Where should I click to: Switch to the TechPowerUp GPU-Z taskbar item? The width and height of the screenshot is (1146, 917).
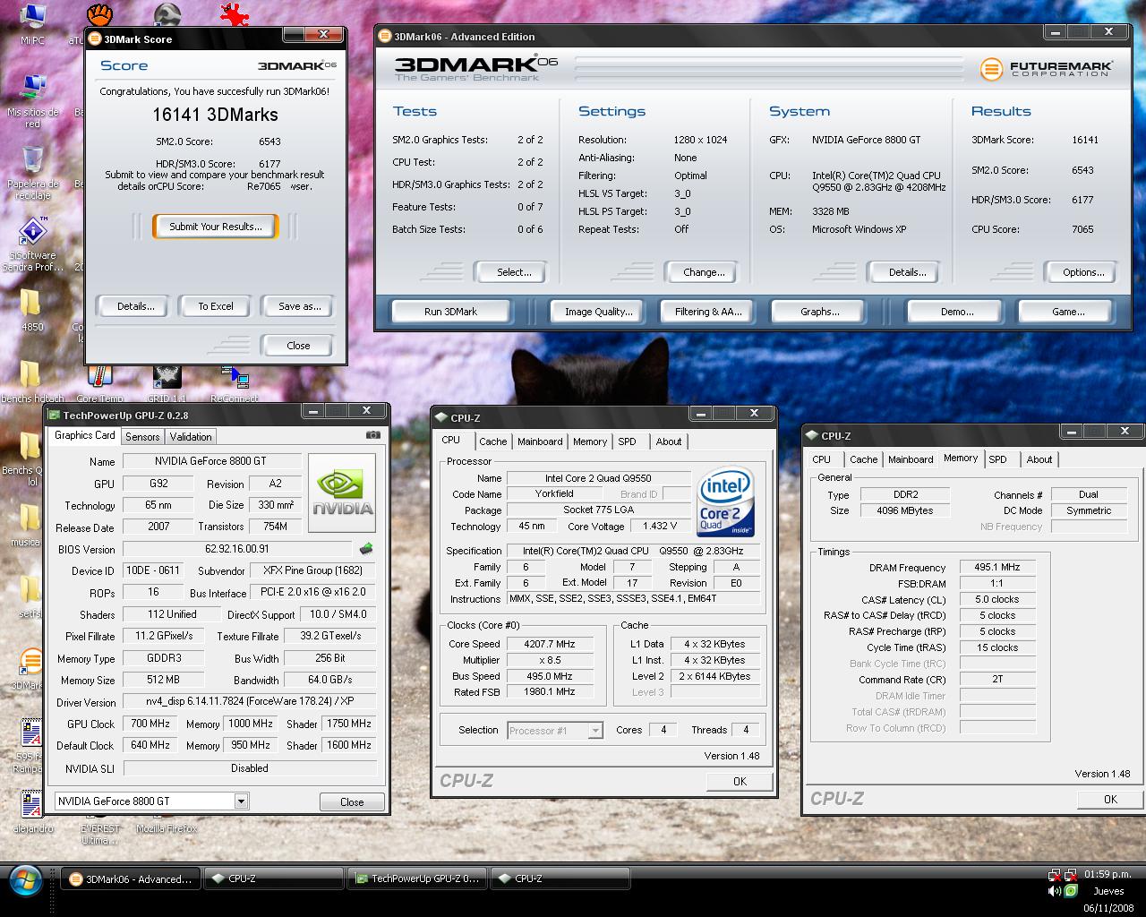417,879
